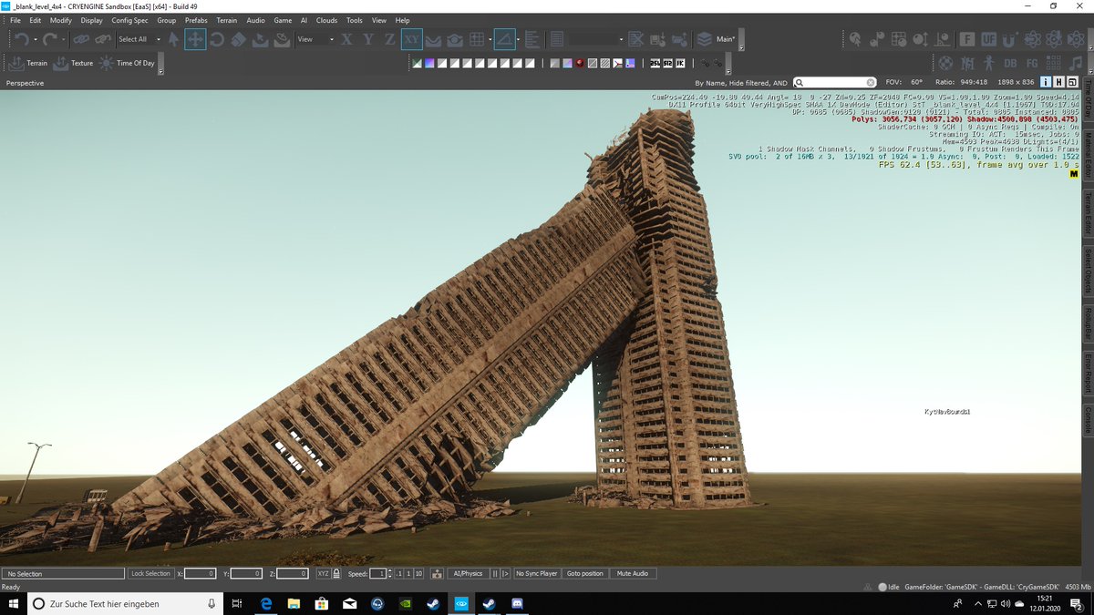Open the Select All filter dropdown
Viewport: 1094px width, 615px height.
[x=139, y=39]
